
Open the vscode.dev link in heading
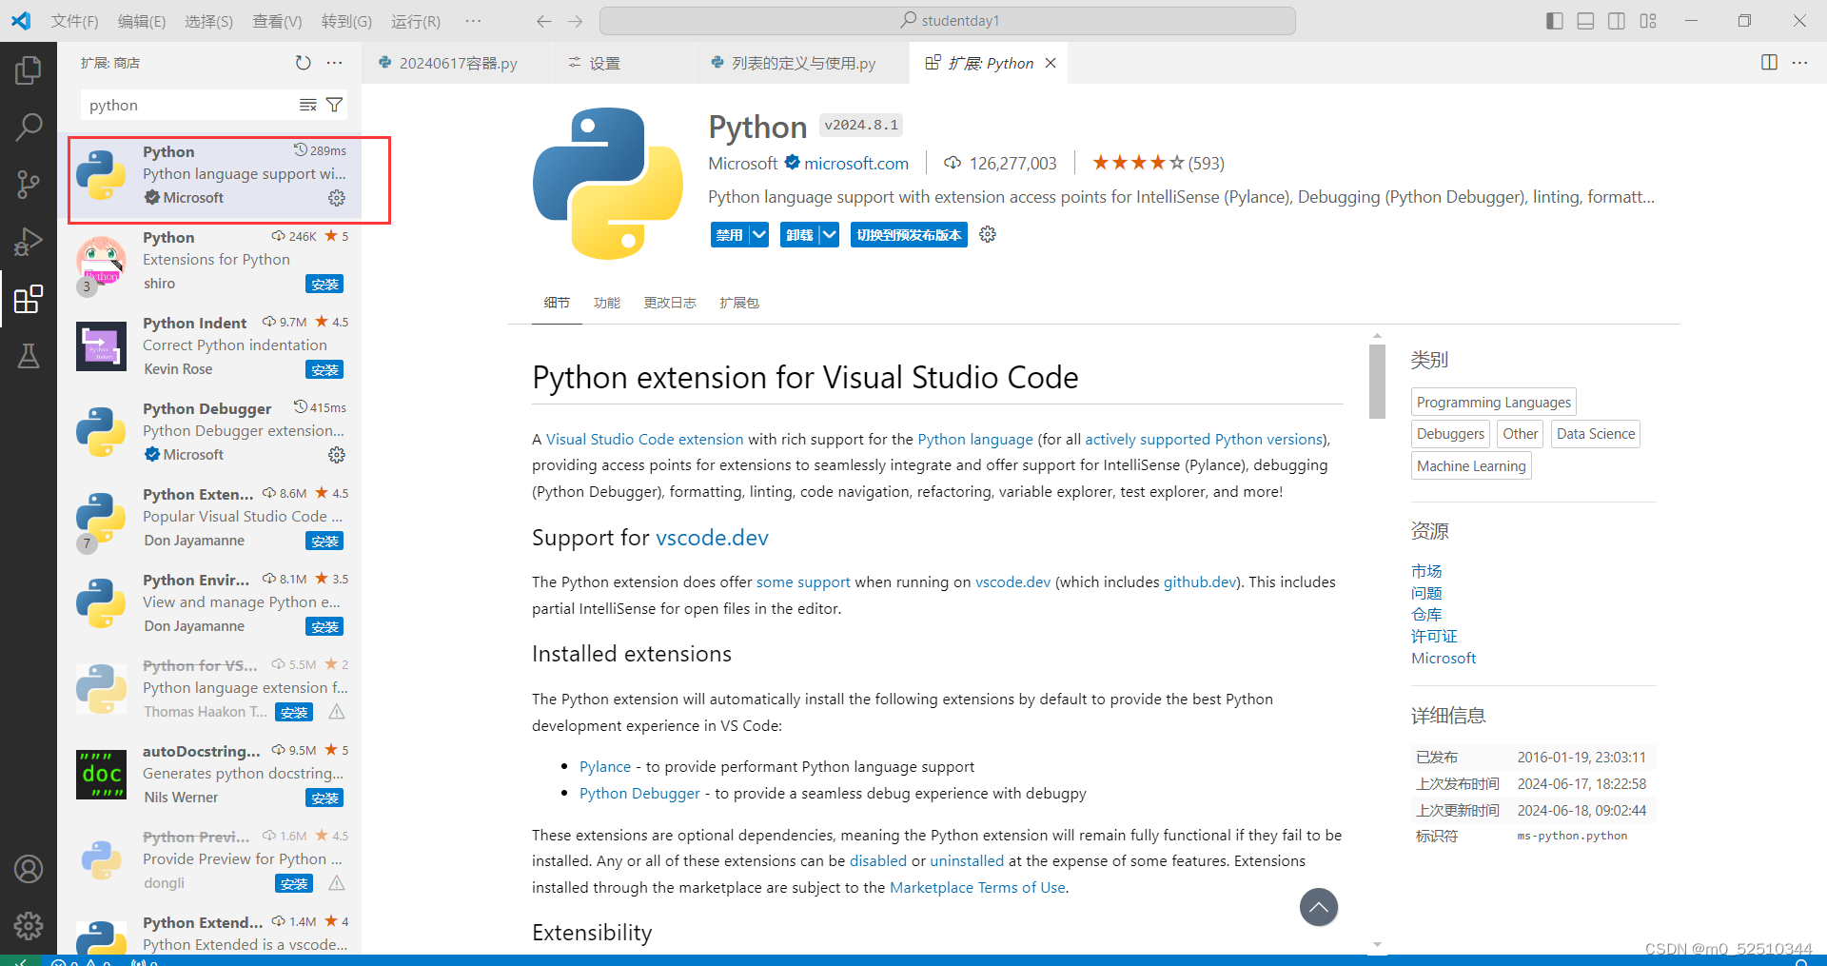click(712, 538)
